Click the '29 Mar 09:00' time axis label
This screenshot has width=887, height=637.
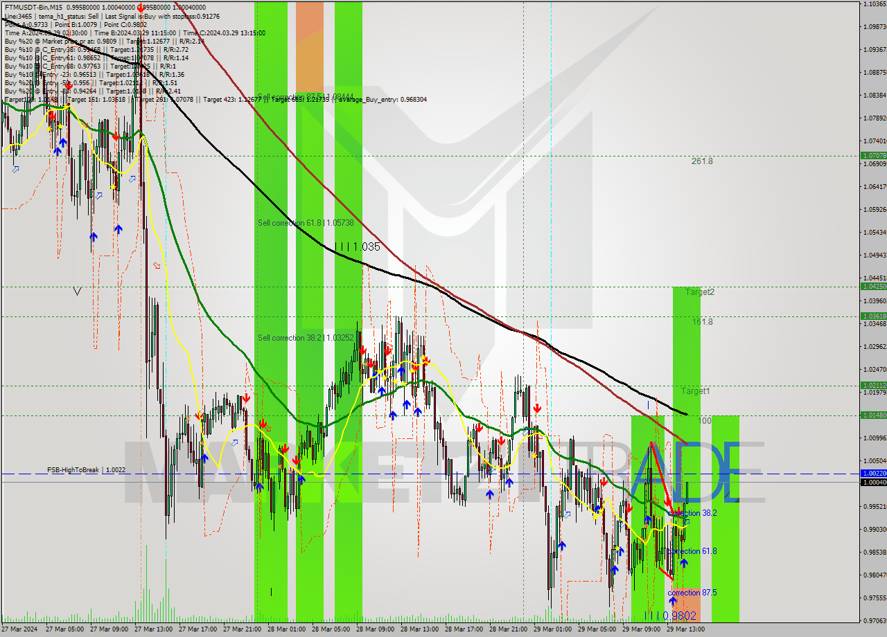pyautogui.click(x=642, y=629)
